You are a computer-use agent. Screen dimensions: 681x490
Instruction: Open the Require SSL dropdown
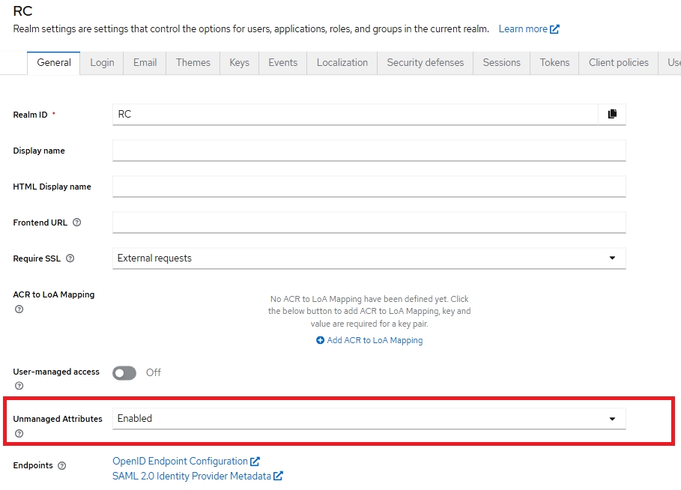click(369, 258)
